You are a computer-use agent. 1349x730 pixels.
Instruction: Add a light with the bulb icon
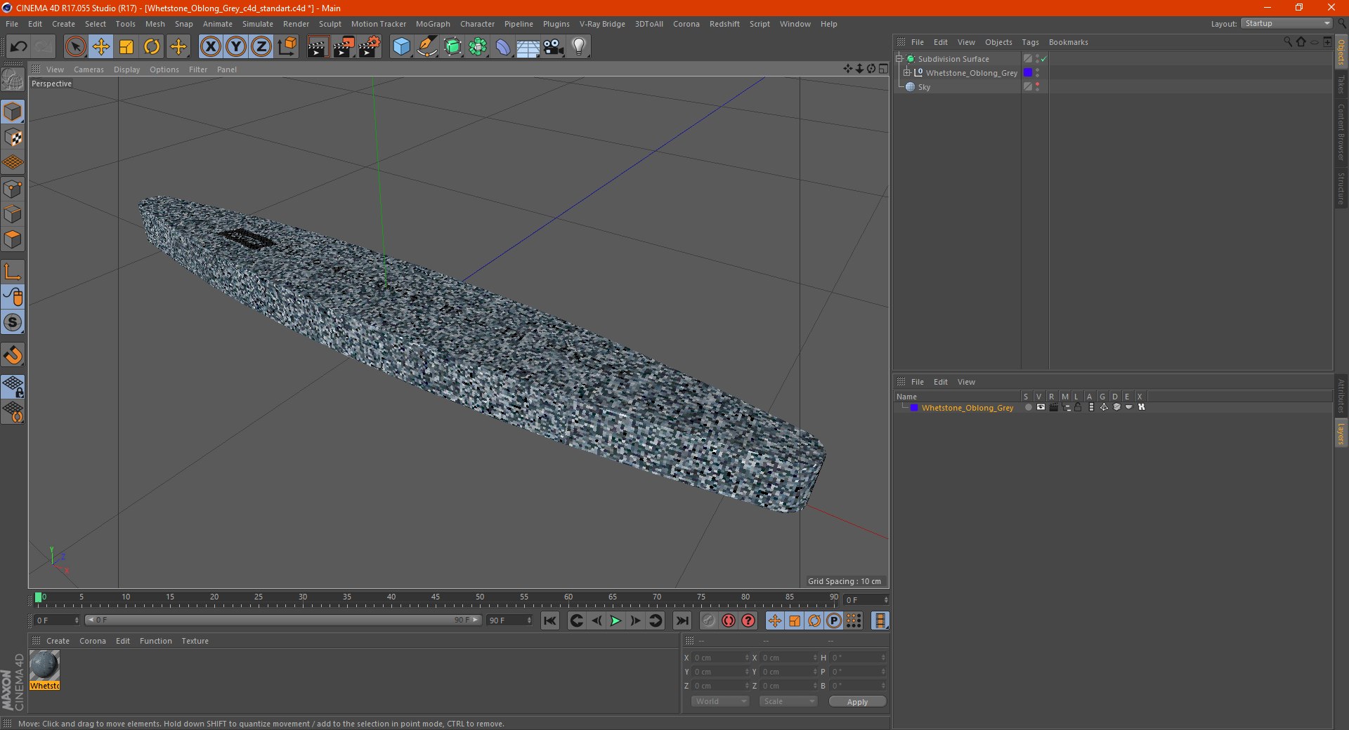click(x=578, y=47)
